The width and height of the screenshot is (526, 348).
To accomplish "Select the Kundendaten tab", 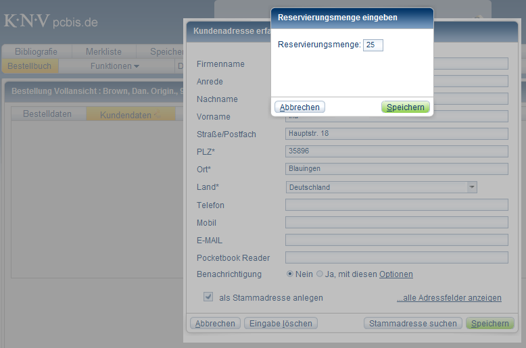I will pyautogui.click(x=126, y=115).
